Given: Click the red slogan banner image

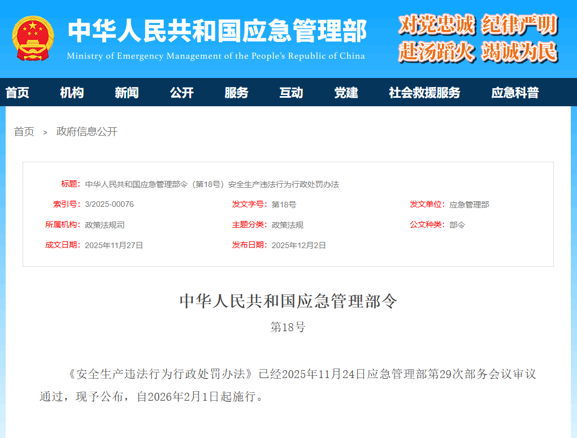Looking at the screenshot, I should tap(478, 38).
